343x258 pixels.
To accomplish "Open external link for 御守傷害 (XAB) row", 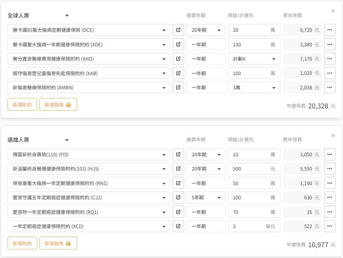I will tap(178, 73).
